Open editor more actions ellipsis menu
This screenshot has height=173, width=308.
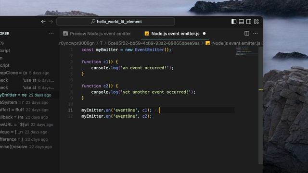pyautogui.click(x=256, y=34)
